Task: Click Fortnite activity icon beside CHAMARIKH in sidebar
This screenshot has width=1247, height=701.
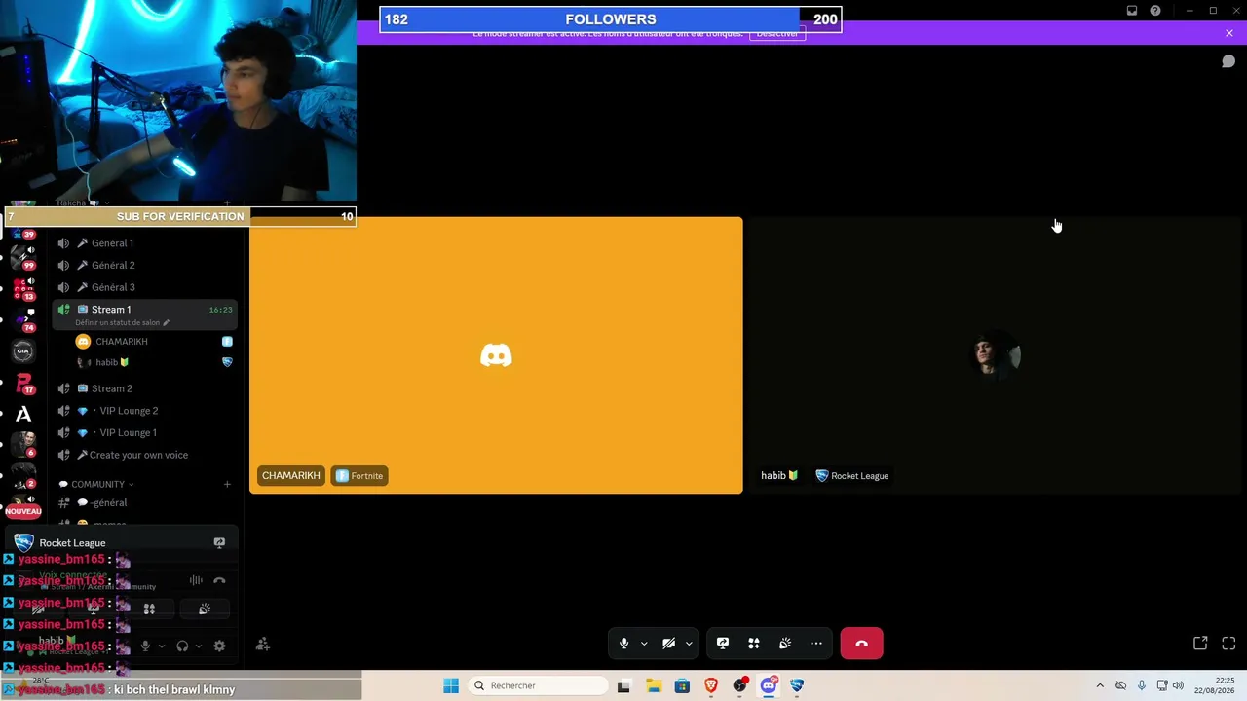Action: pos(227,341)
